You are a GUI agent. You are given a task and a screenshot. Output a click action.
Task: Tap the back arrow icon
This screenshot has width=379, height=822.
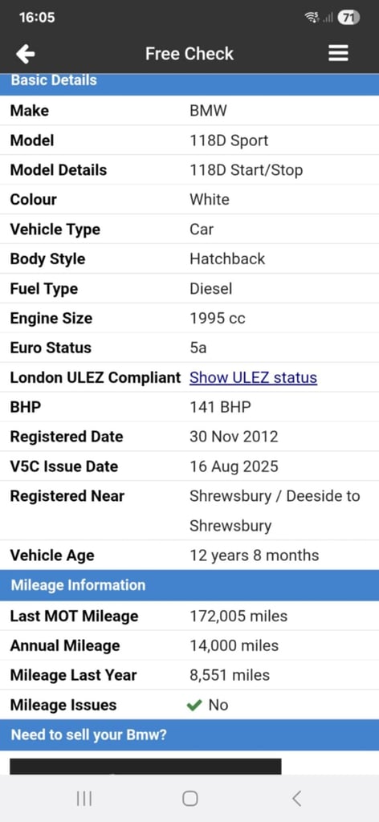[x=25, y=53]
